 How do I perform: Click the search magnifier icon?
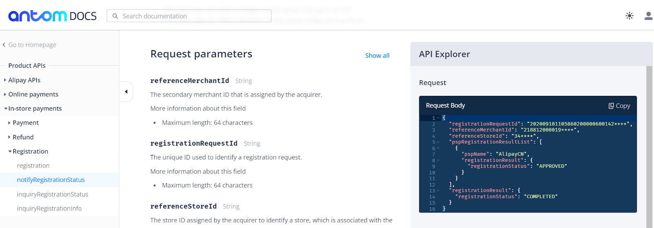[x=115, y=16]
